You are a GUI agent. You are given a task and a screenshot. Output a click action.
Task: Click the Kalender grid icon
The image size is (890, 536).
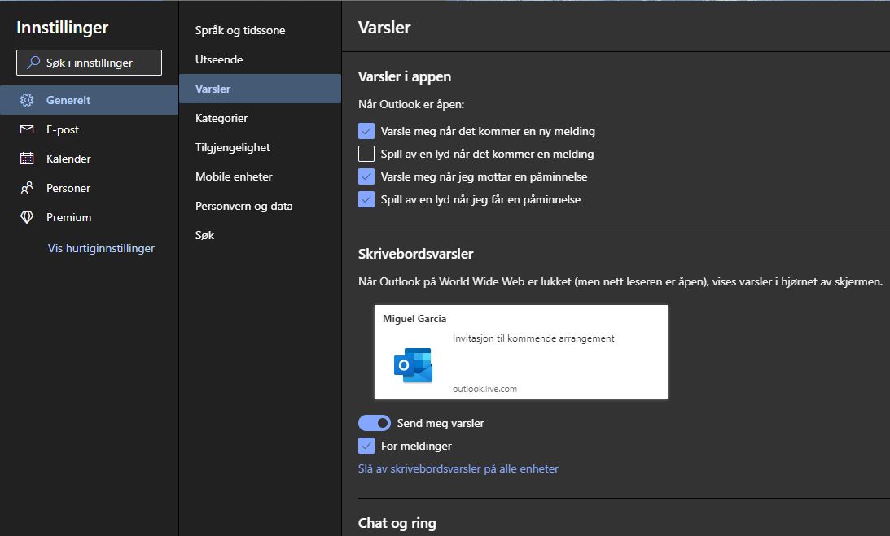tap(27, 159)
